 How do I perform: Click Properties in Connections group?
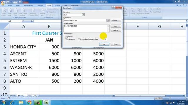(x=51, y=12)
